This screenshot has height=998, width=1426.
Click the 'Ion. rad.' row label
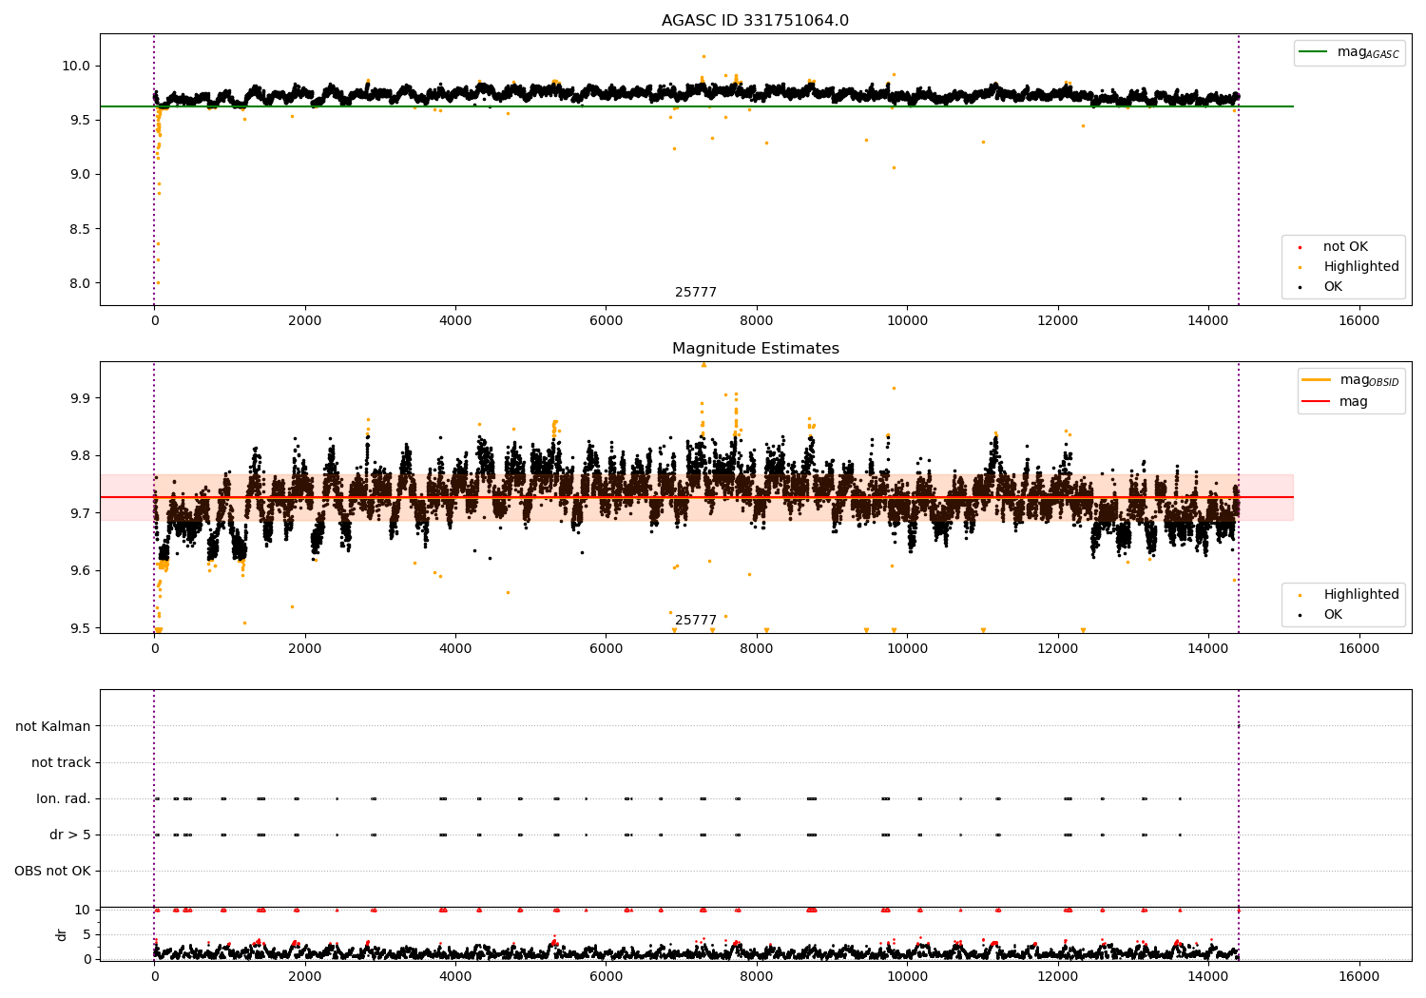point(64,798)
